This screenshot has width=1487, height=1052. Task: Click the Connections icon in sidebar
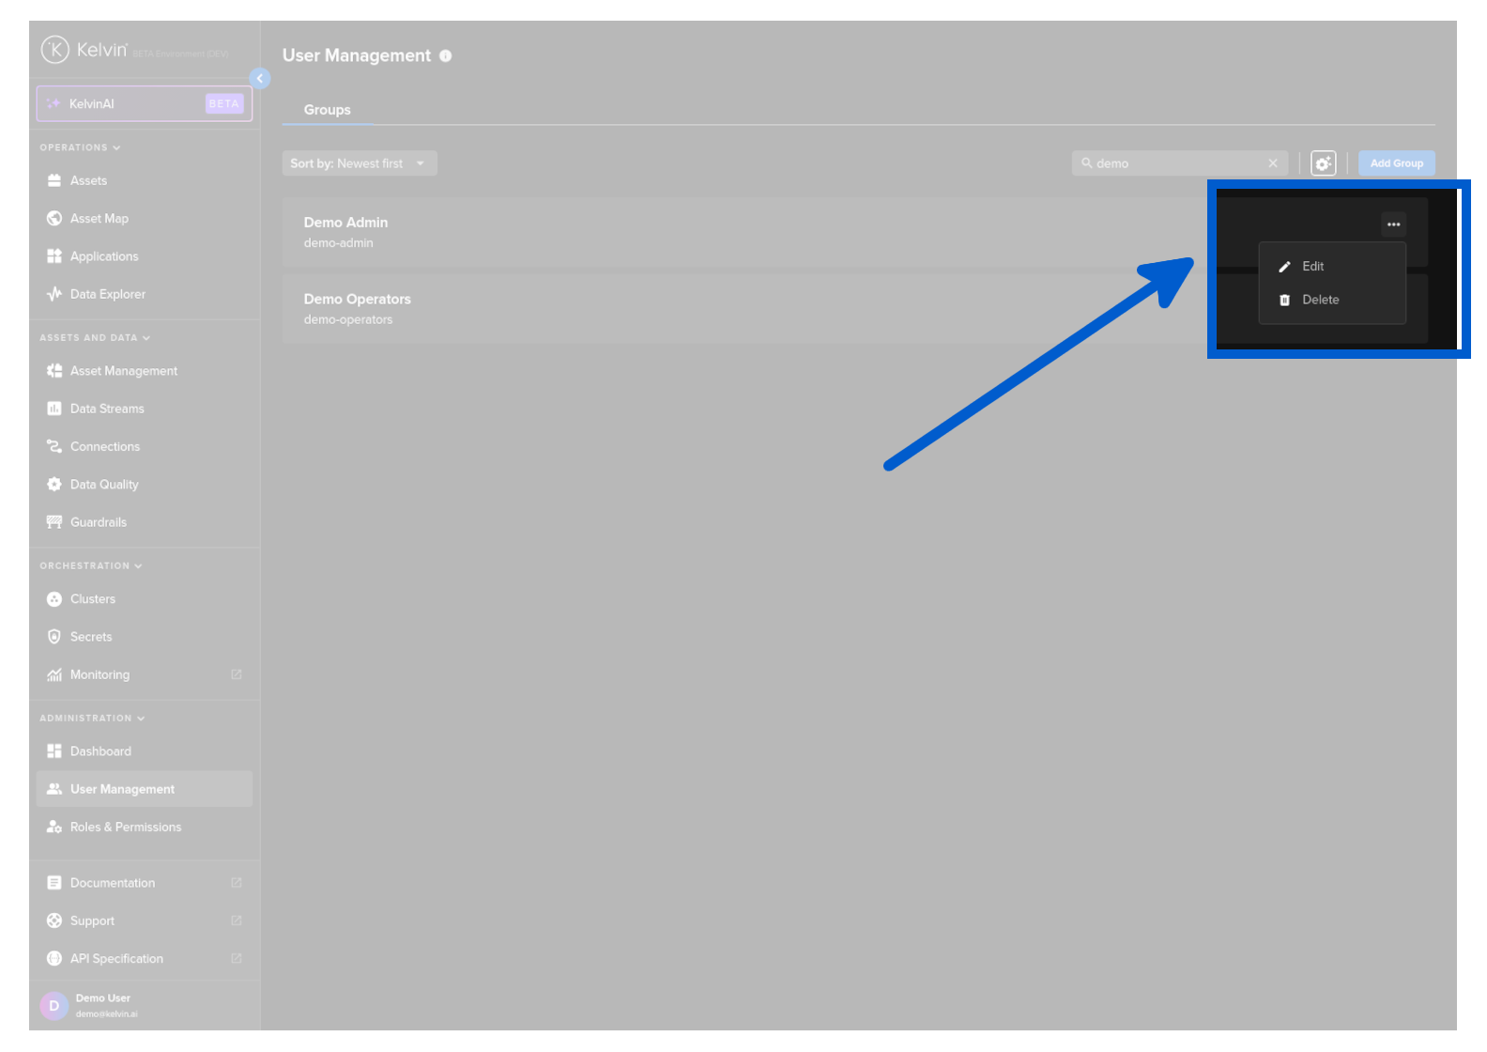pos(54,447)
